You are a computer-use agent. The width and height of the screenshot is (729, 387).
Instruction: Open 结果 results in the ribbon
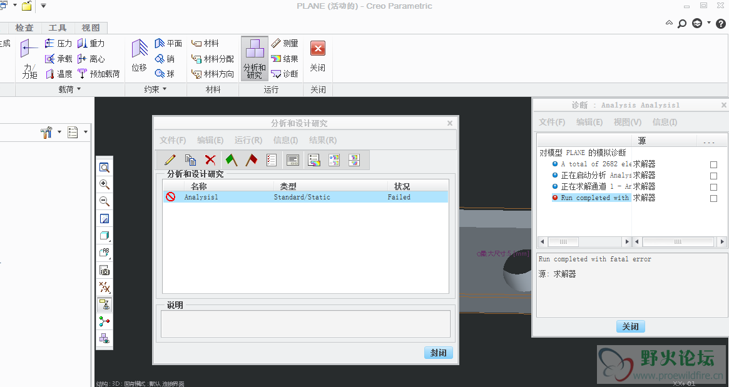[x=285, y=59]
